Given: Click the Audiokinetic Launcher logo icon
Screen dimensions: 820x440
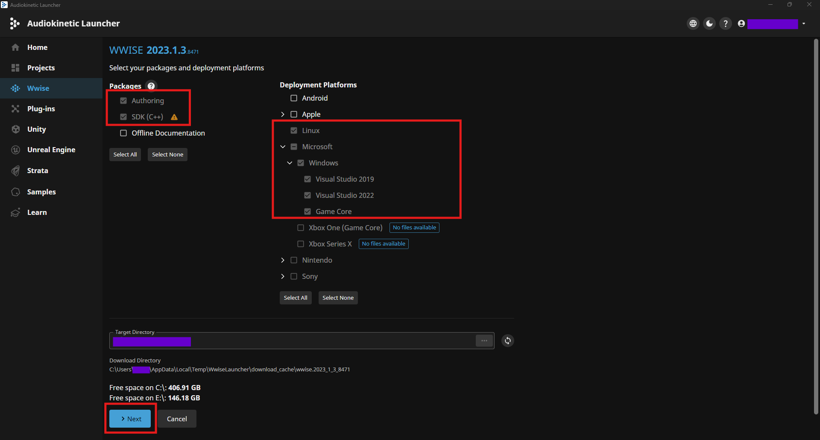Looking at the screenshot, I should pos(15,23).
